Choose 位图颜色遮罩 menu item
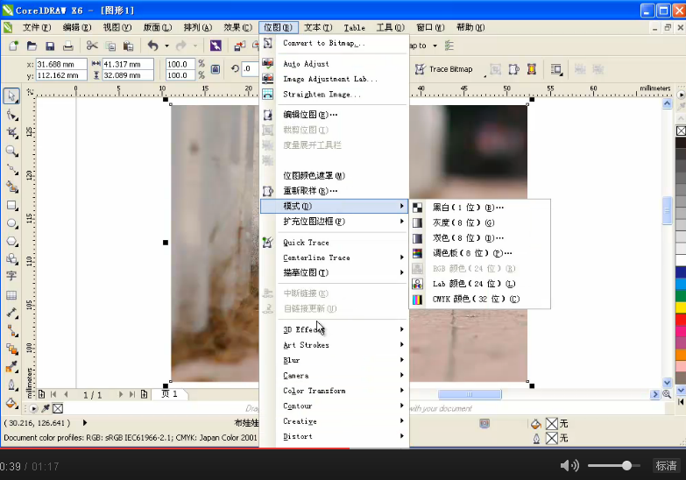The width and height of the screenshot is (686, 480). click(335, 175)
